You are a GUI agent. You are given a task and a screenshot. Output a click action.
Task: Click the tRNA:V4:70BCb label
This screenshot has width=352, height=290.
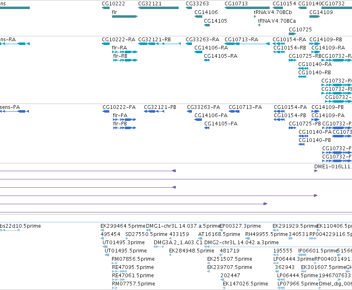click(x=273, y=12)
